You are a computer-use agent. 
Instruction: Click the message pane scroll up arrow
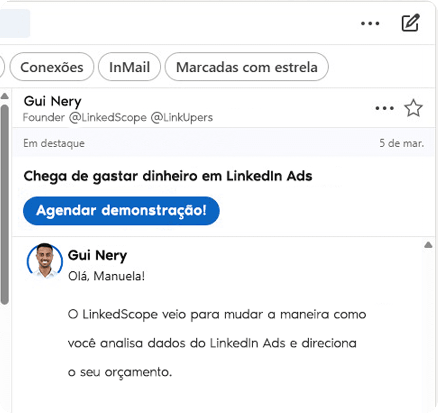click(428, 245)
